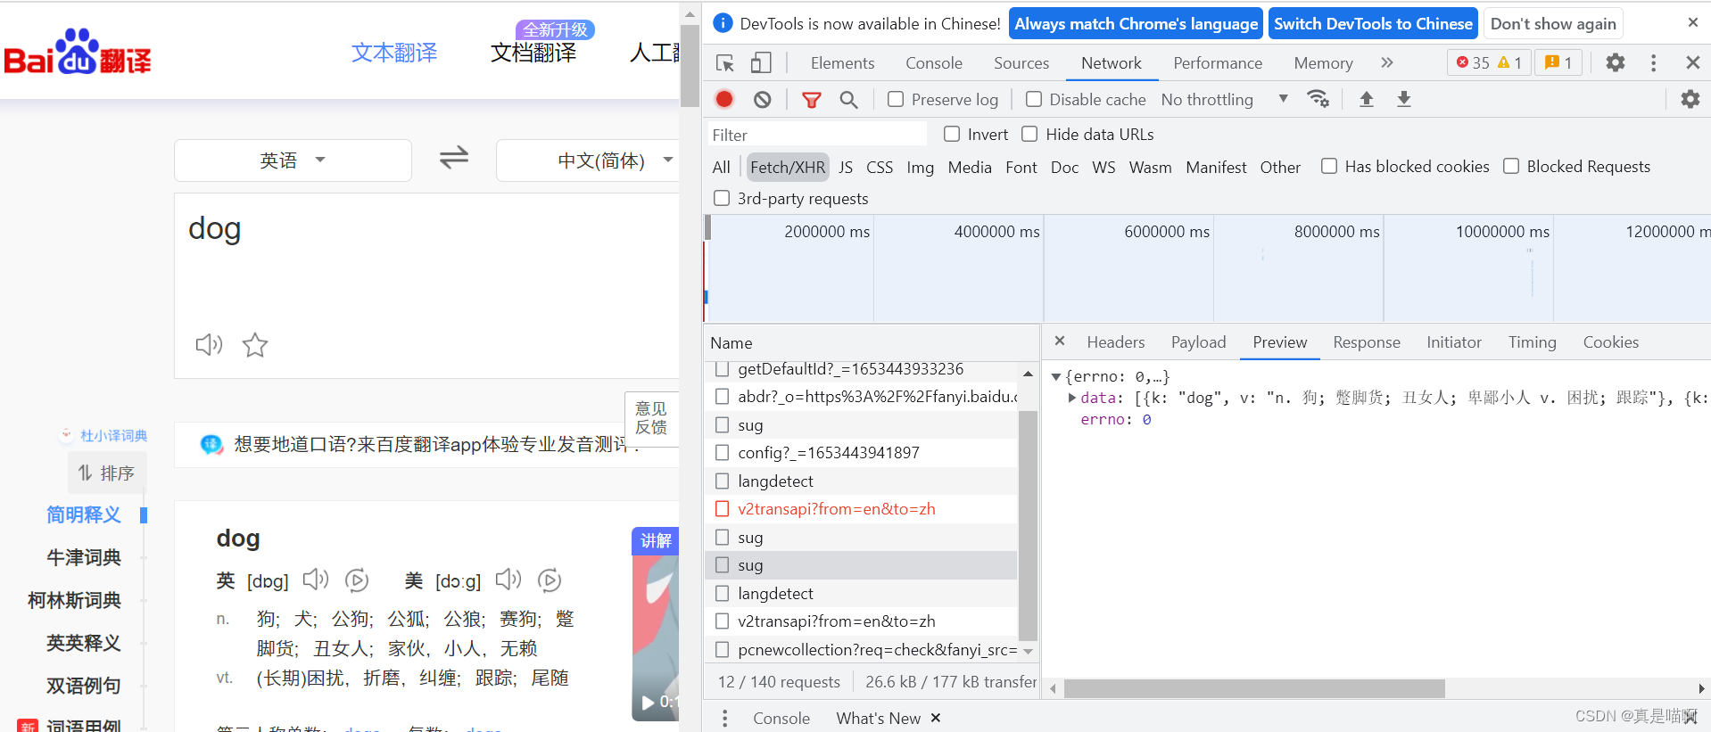Click the network Filter input field

(816, 135)
